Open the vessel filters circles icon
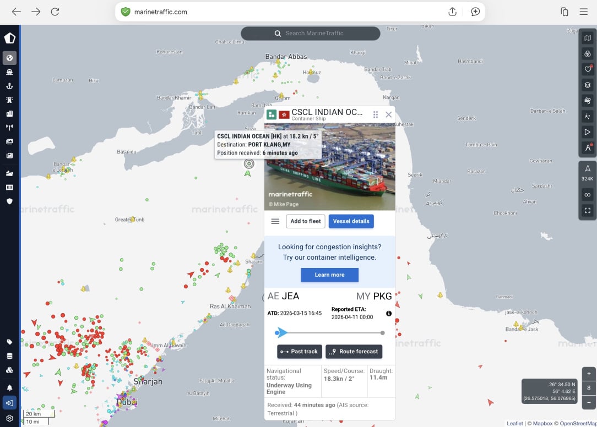The image size is (597, 427). [588, 54]
